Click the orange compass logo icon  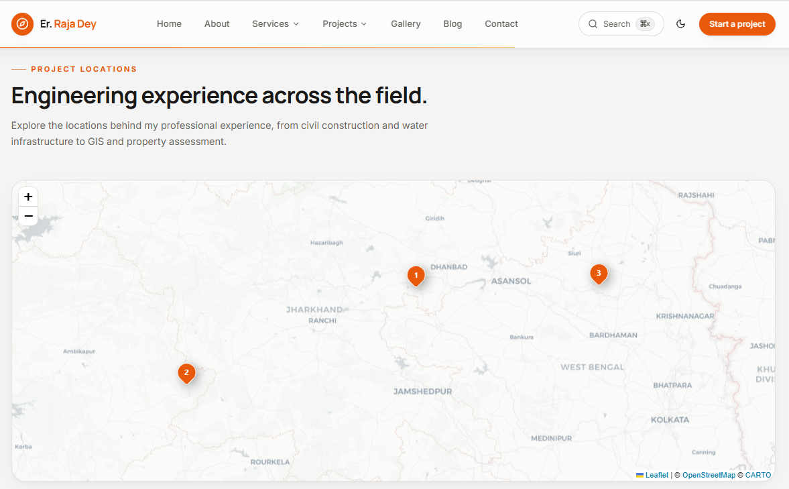pos(22,23)
